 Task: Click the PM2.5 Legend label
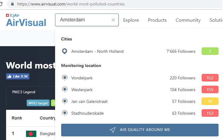(24, 92)
